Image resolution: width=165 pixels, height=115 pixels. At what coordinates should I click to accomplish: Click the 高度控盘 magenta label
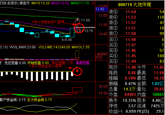point(82,63)
